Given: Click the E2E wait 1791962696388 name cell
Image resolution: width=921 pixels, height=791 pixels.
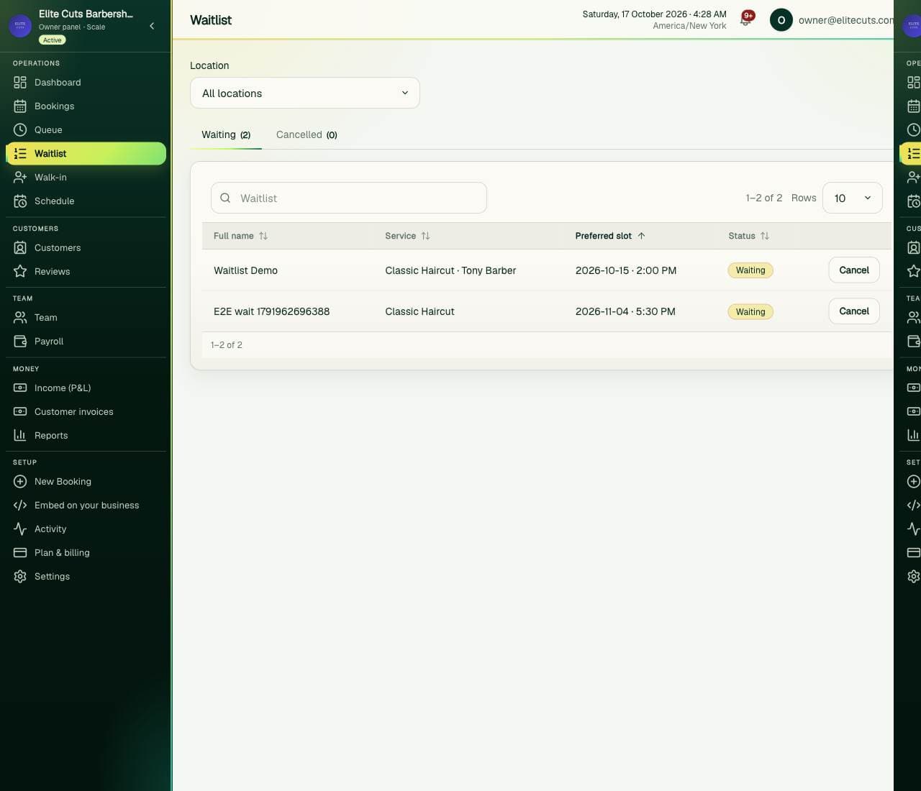Looking at the screenshot, I should pos(271,311).
